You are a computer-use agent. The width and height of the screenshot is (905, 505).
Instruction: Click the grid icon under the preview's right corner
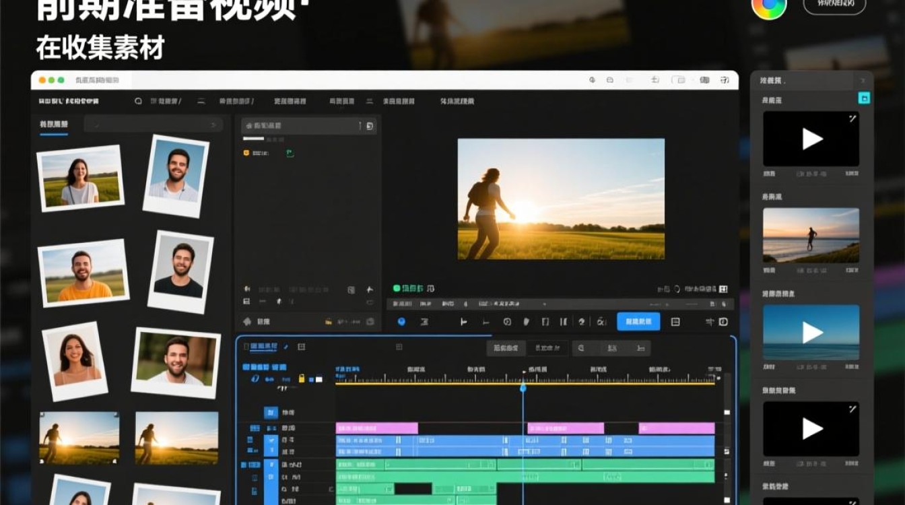723,289
